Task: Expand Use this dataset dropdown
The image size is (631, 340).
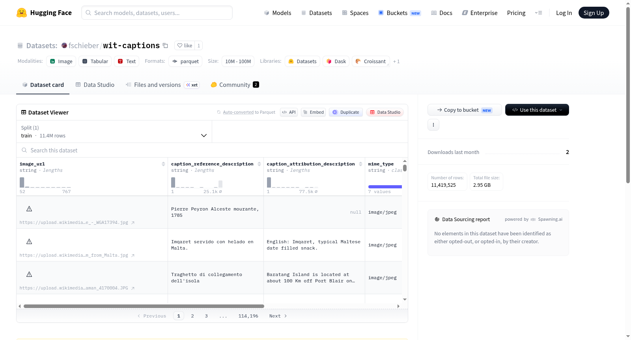Action: click(537, 110)
